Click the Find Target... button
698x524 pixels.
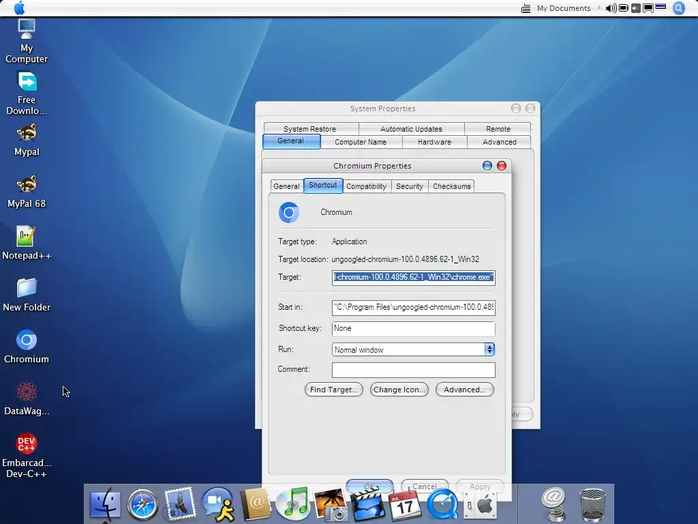click(x=334, y=390)
